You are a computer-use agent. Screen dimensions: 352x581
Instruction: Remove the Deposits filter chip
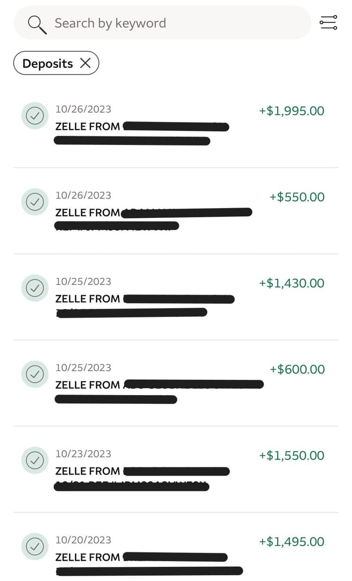click(x=85, y=63)
